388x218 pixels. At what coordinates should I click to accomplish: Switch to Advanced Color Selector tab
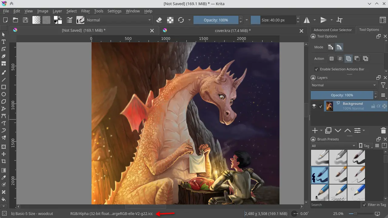(x=333, y=30)
